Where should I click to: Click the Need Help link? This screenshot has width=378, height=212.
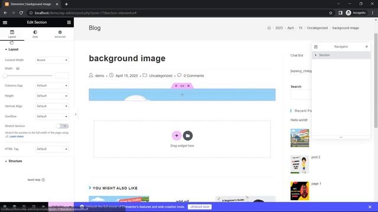tap(36, 180)
